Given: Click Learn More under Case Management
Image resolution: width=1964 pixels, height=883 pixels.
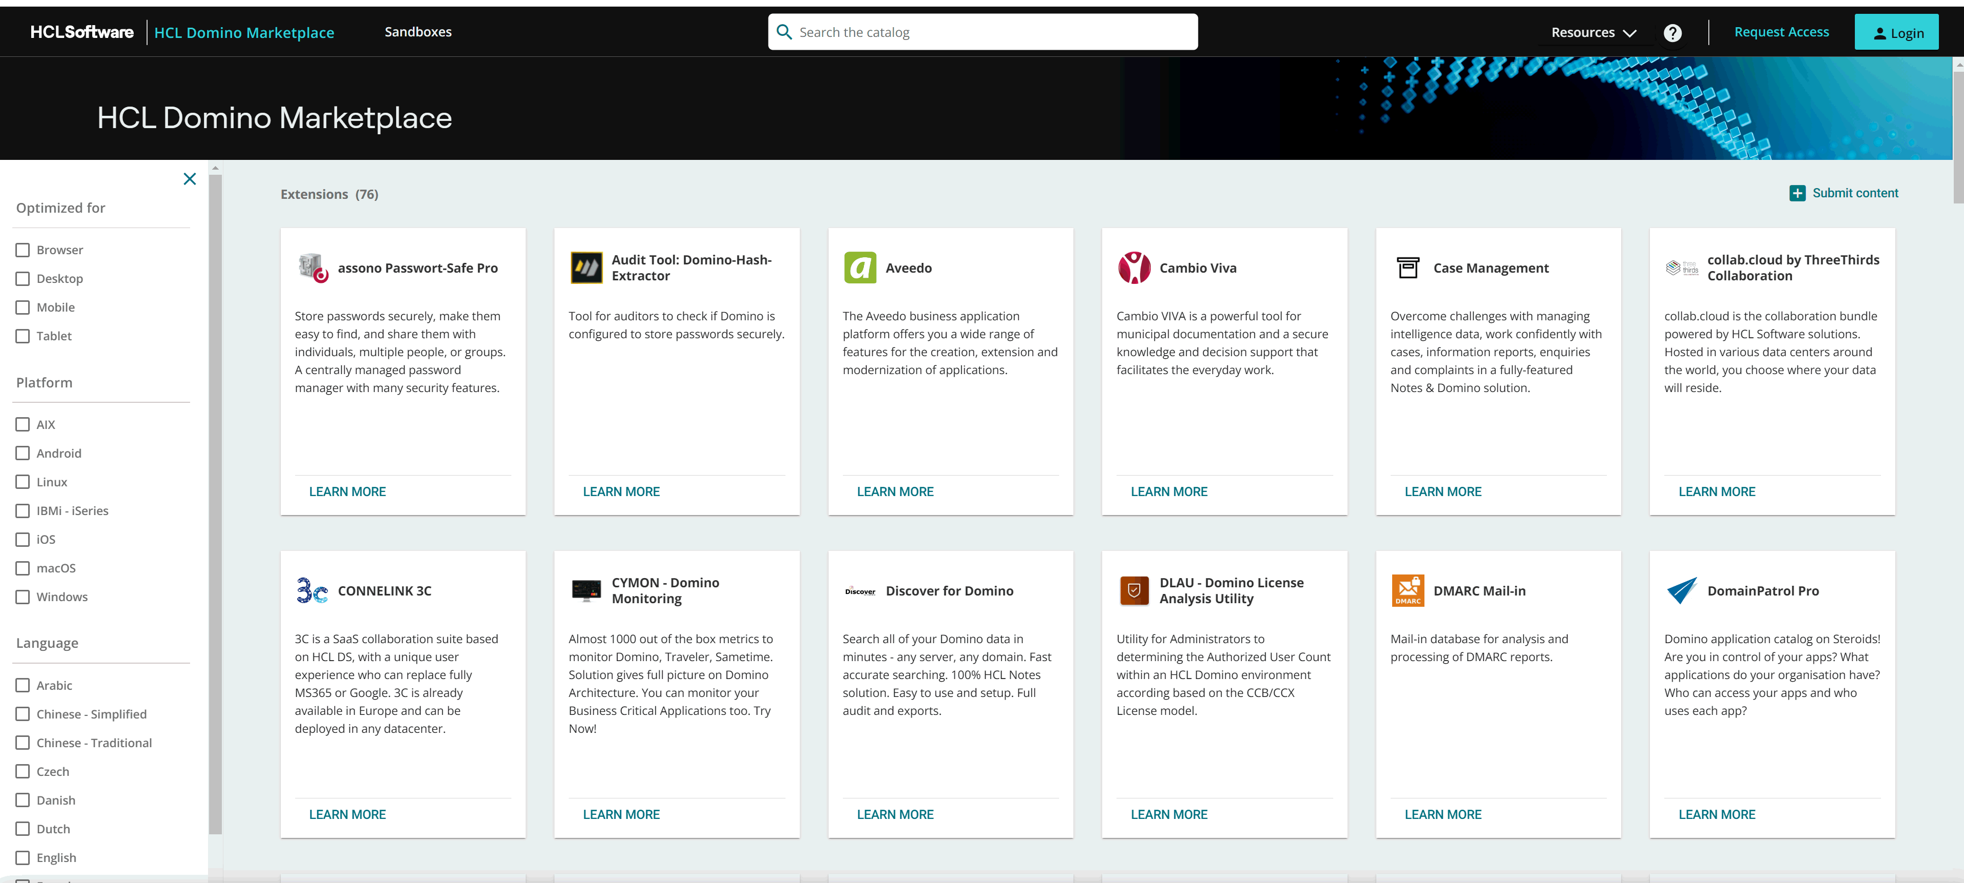Looking at the screenshot, I should [x=1443, y=492].
